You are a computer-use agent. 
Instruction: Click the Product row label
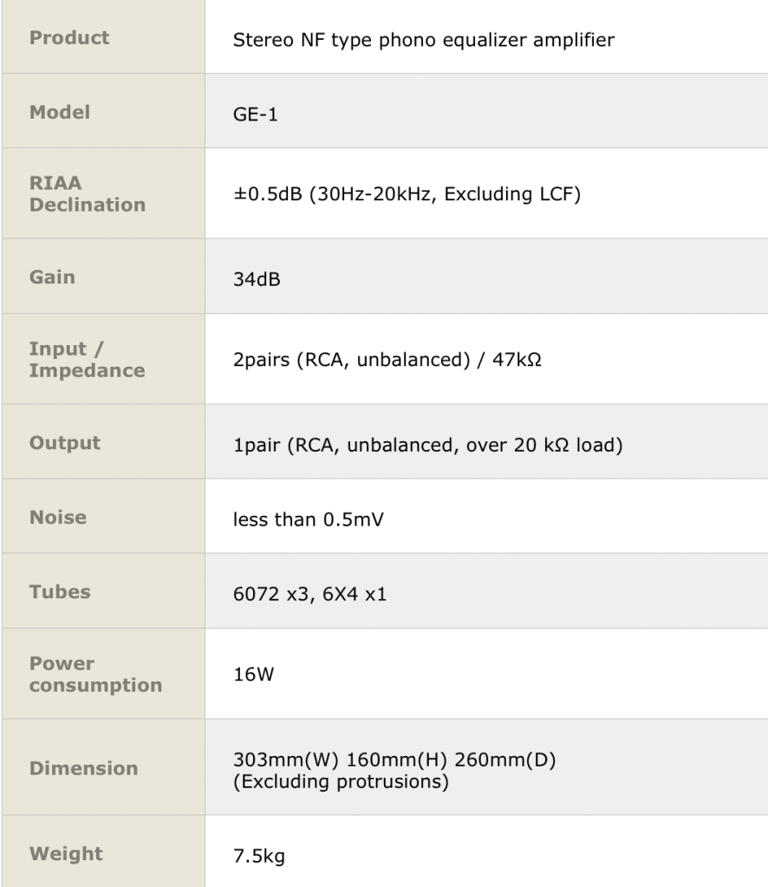[x=69, y=38]
